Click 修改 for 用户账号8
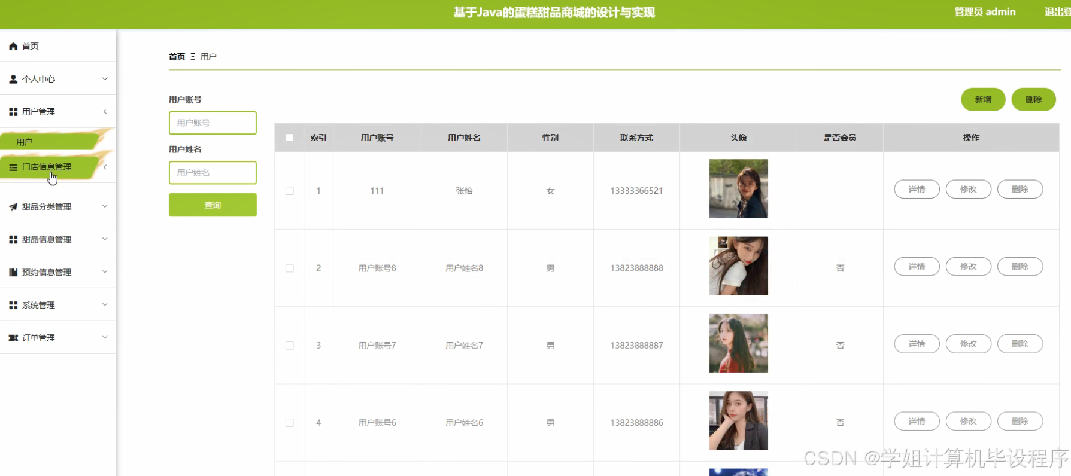This screenshot has height=476, width=1071. [x=968, y=267]
